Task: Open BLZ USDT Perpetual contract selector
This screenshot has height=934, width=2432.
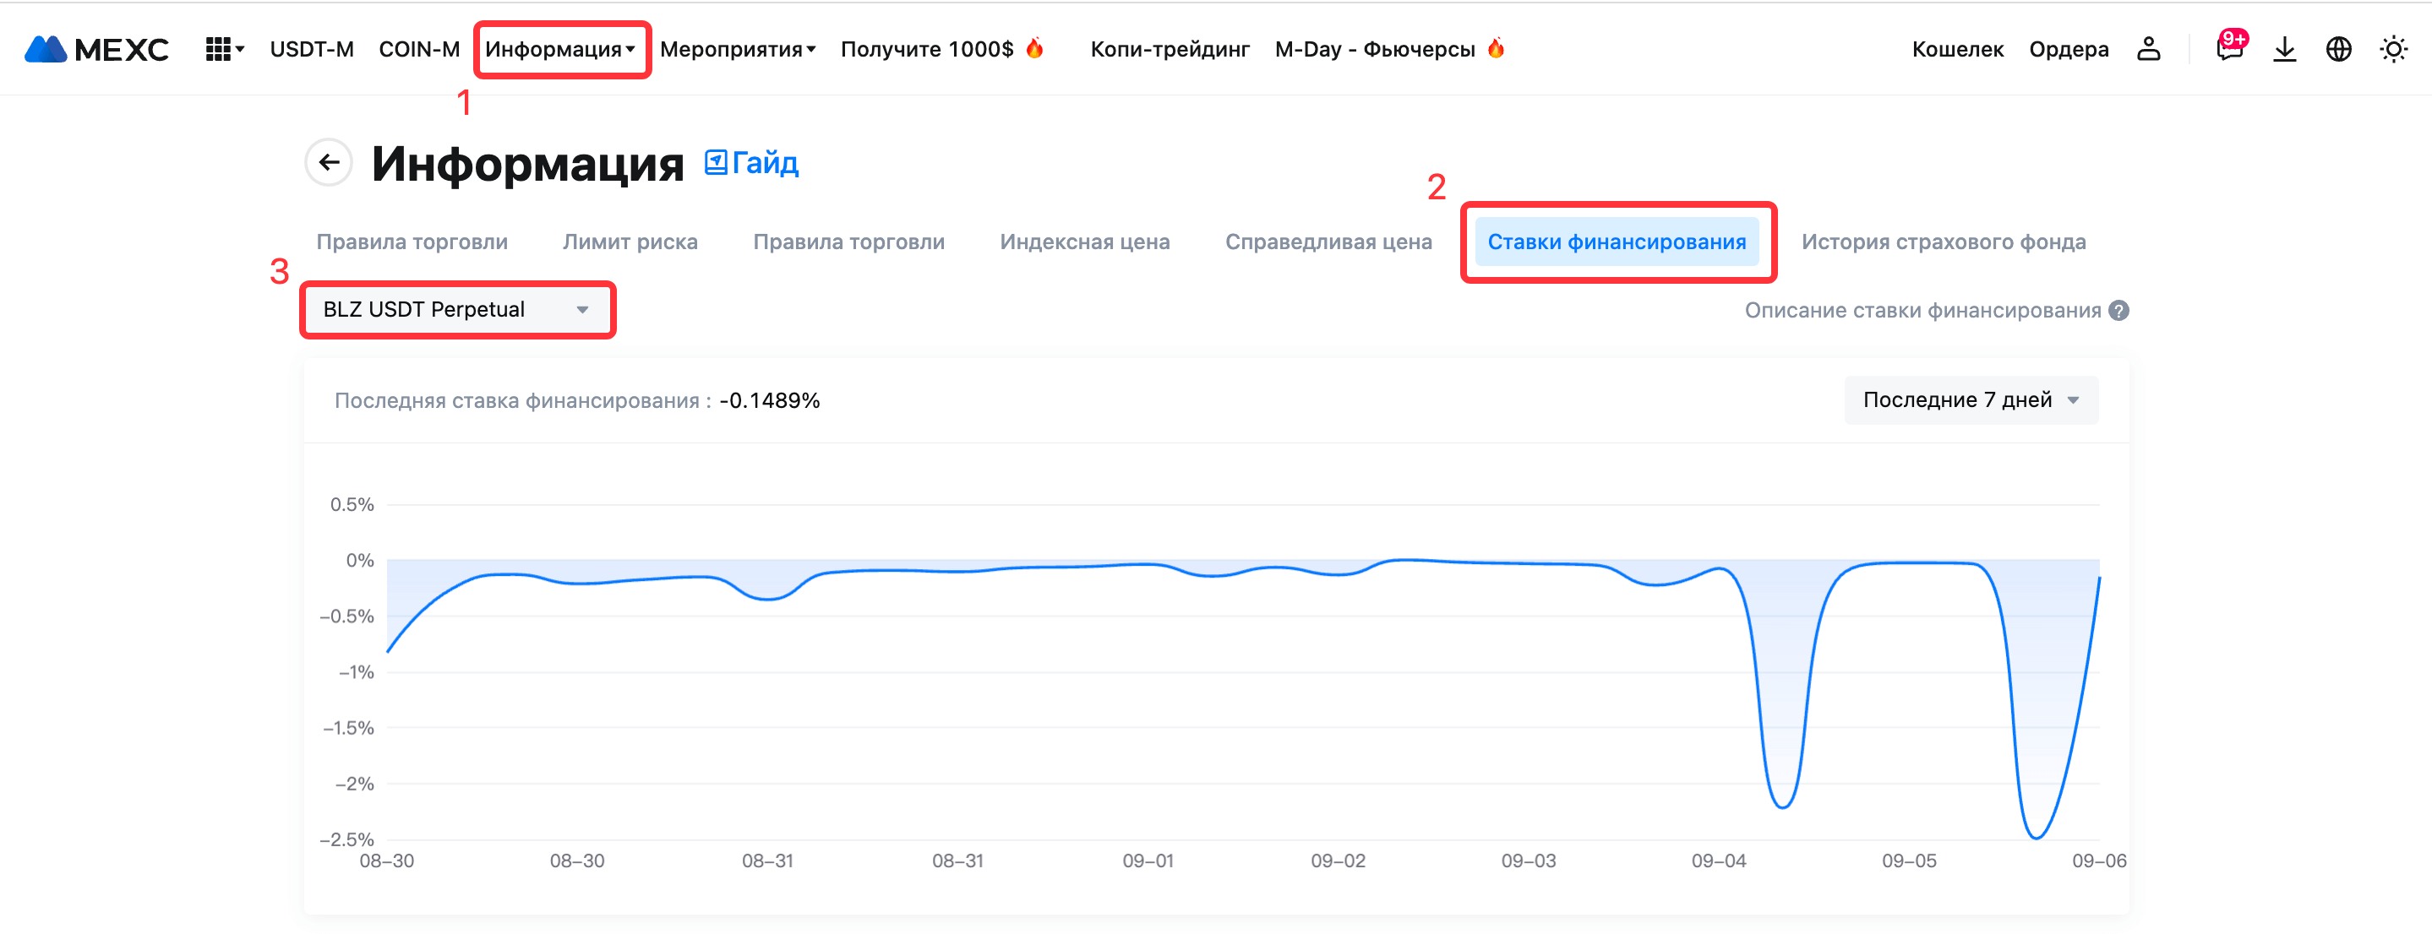Action: pyautogui.click(x=457, y=309)
